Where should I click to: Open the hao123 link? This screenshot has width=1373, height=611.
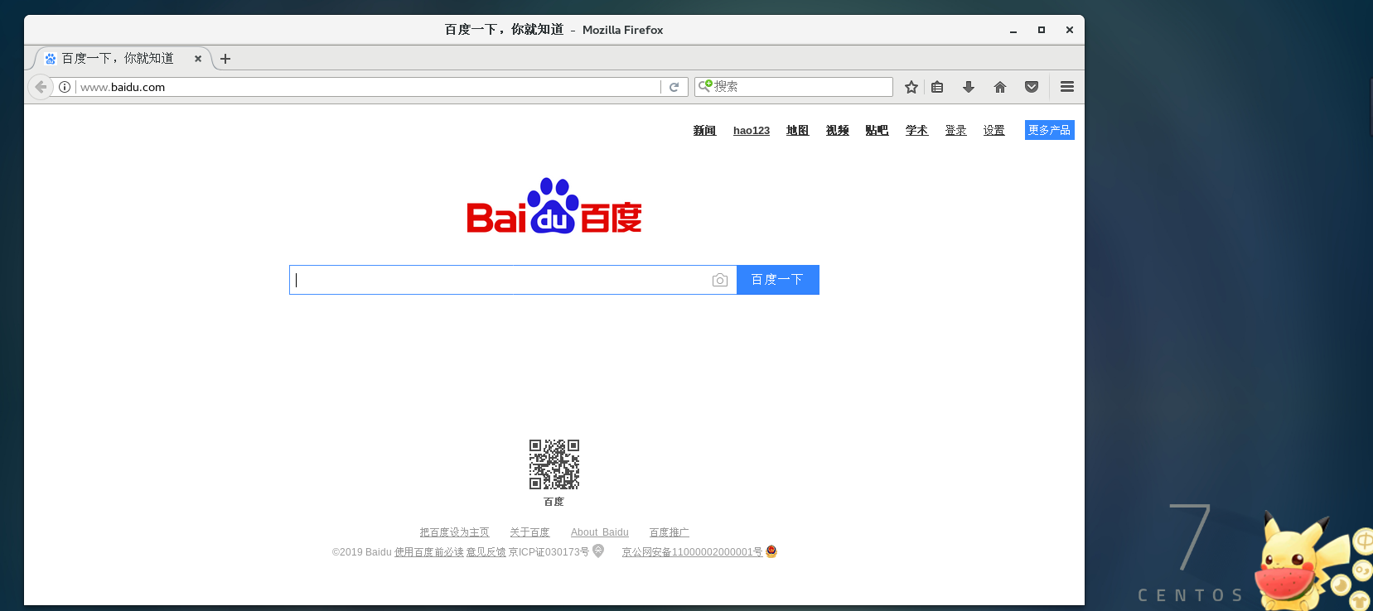point(752,131)
